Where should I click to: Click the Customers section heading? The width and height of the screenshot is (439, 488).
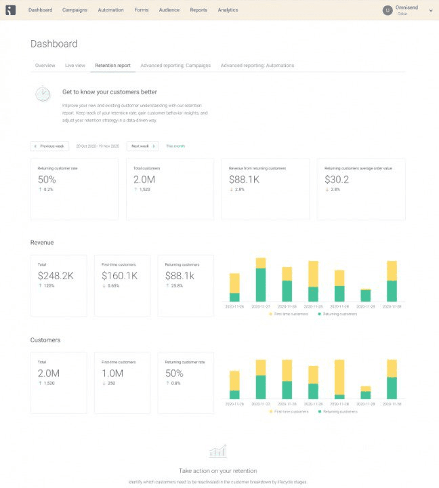45,340
